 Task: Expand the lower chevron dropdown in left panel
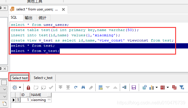point(5,96)
